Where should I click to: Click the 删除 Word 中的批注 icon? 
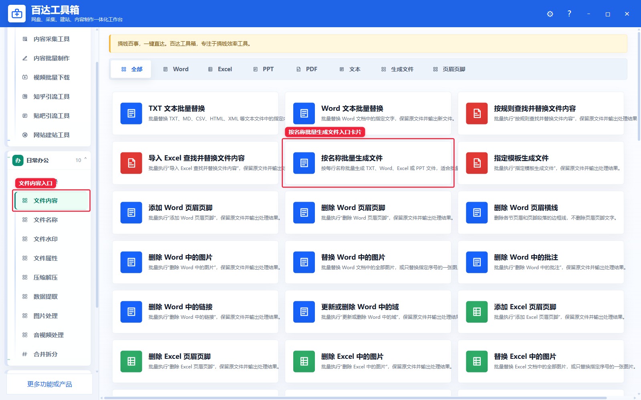point(477,262)
